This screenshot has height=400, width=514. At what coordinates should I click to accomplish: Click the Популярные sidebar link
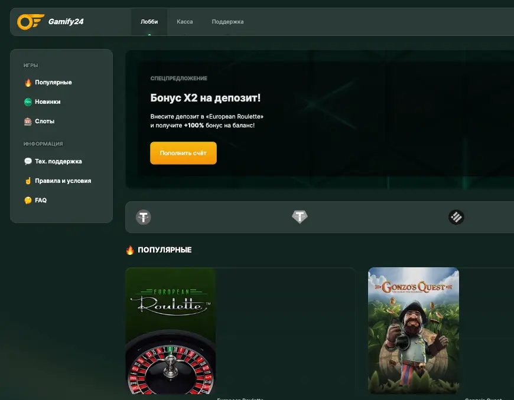coord(53,82)
